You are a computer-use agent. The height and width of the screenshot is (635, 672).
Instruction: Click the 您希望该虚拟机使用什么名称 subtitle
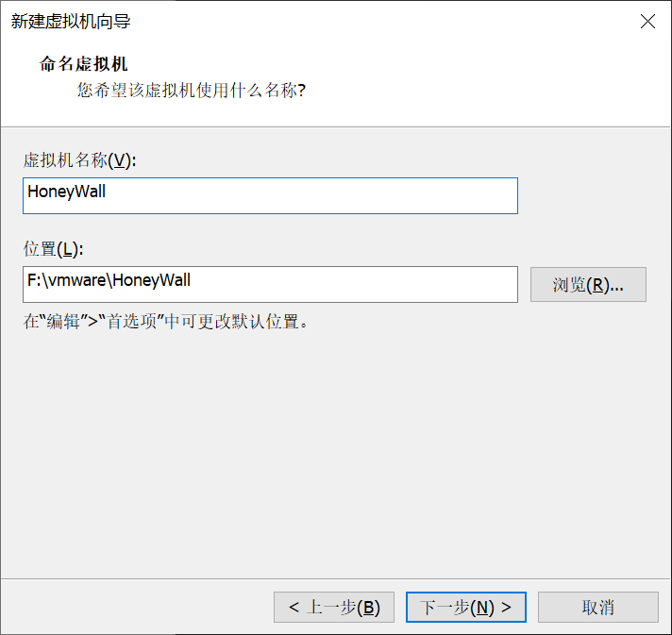(192, 91)
